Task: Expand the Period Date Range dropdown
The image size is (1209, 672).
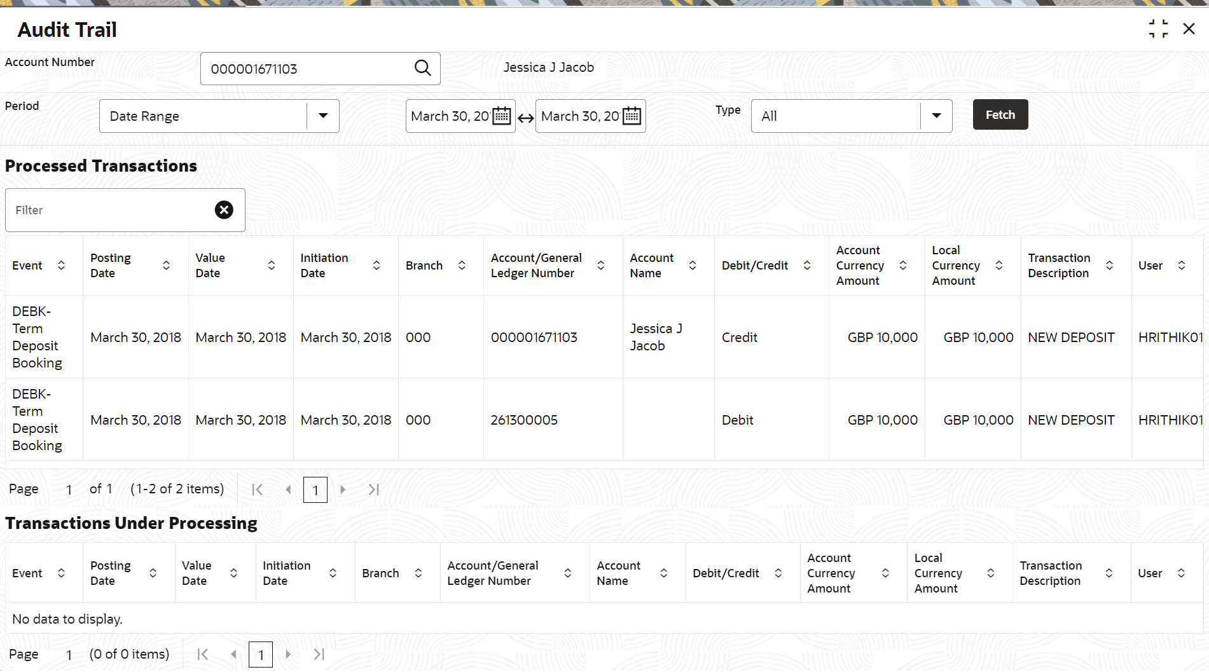Action: click(323, 116)
